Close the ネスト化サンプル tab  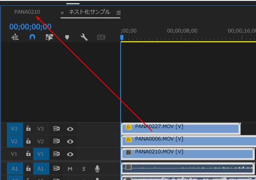pyautogui.click(x=62, y=13)
